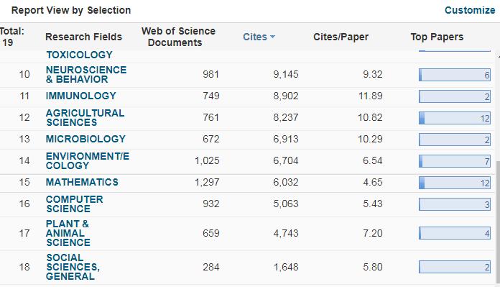Open the TOXICOLOGY field link
Viewport: 500px width, 287px height.
pyautogui.click(x=80, y=55)
